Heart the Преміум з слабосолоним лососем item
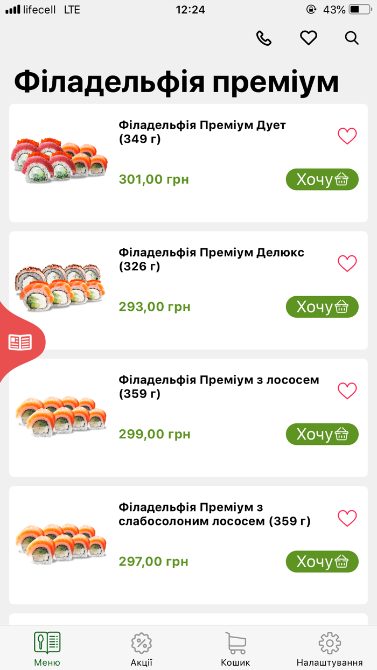This screenshot has width=377, height=670. [347, 517]
